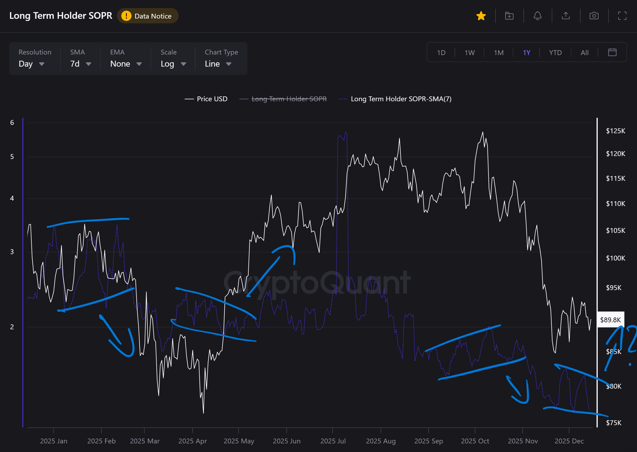Expand the SMA 7d dropdown
637x452 pixels.
(80, 64)
